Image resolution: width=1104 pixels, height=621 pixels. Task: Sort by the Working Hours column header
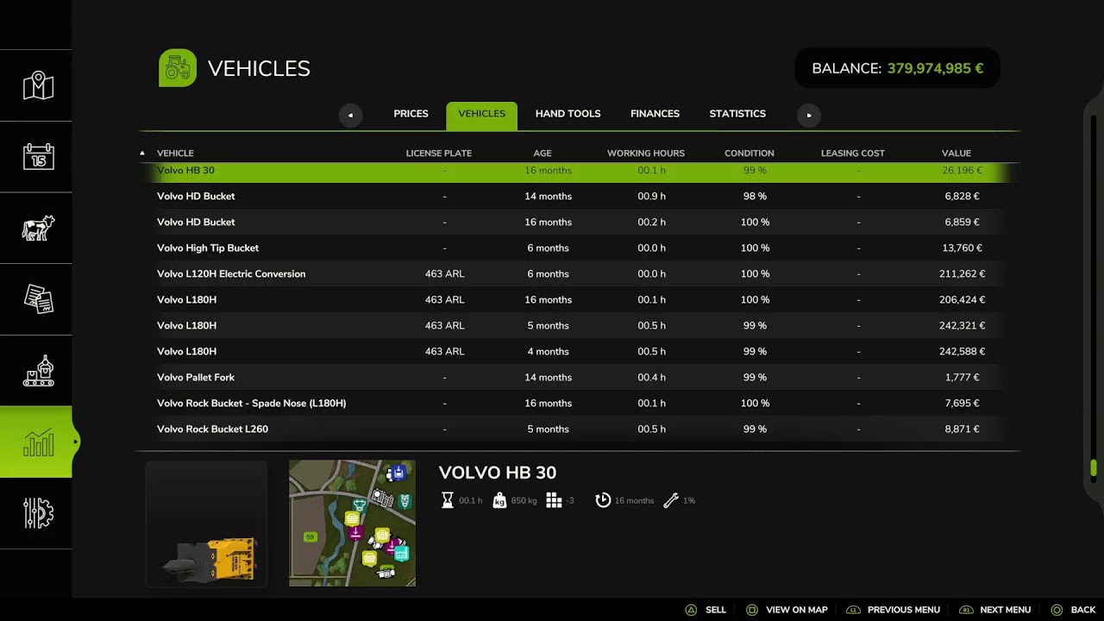click(646, 154)
